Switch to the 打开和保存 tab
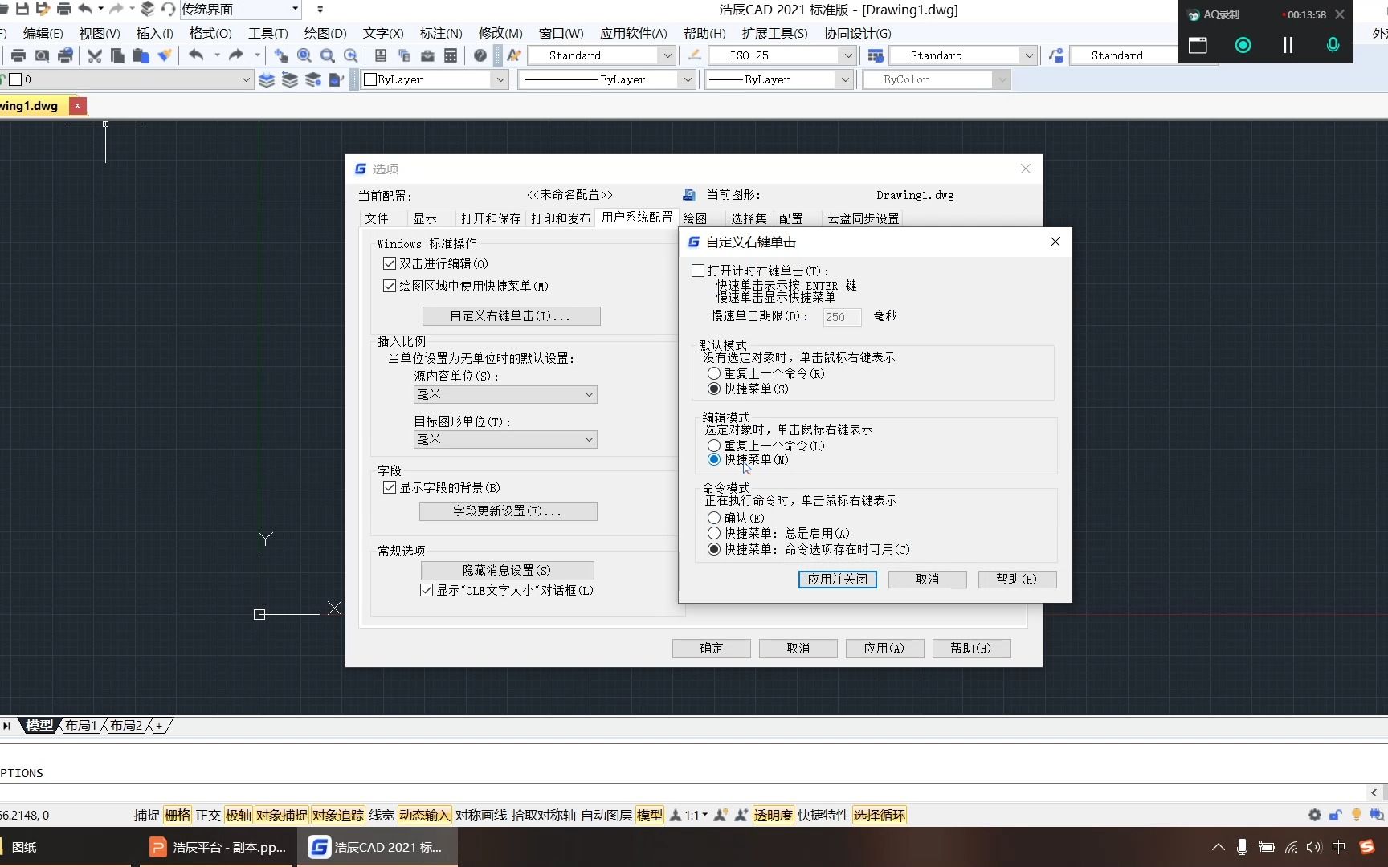1388x867 pixels. pyautogui.click(x=490, y=218)
